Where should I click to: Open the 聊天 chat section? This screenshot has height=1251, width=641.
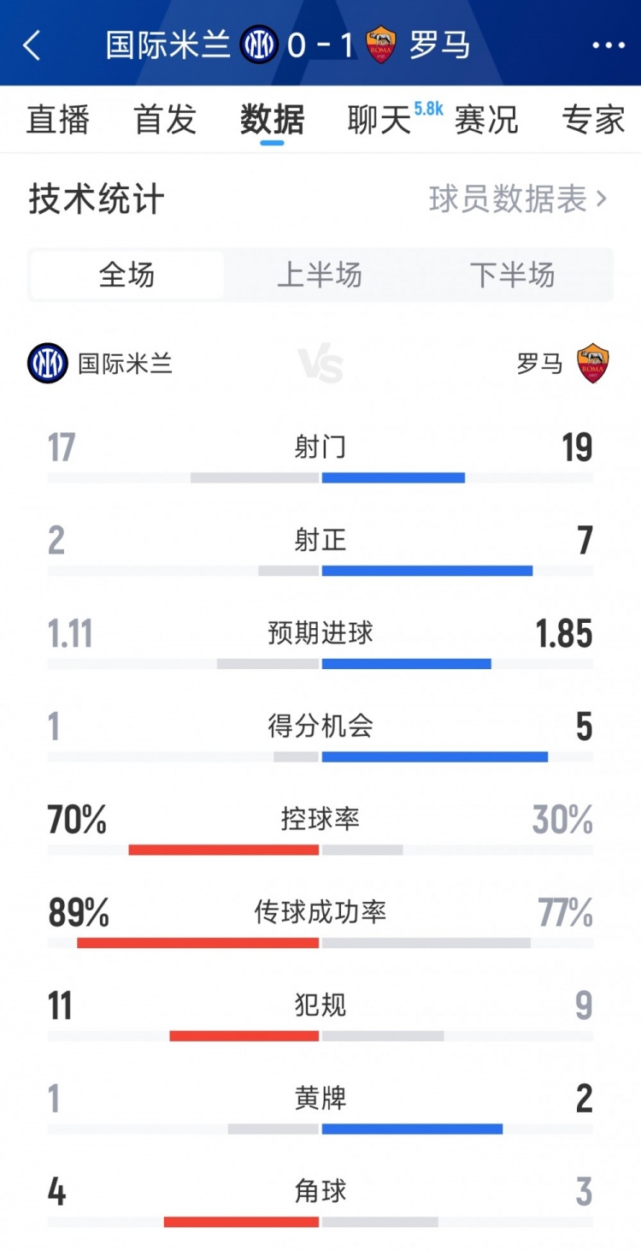pos(377,121)
